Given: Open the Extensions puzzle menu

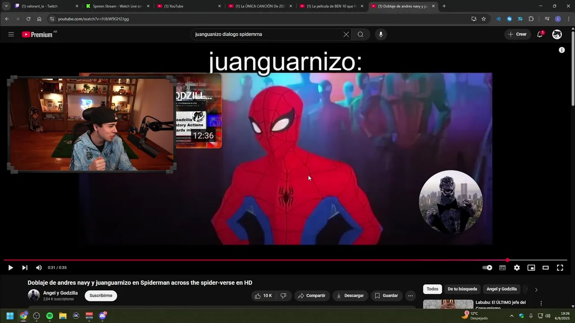Looking at the screenshot, I should click(x=531, y=19).
